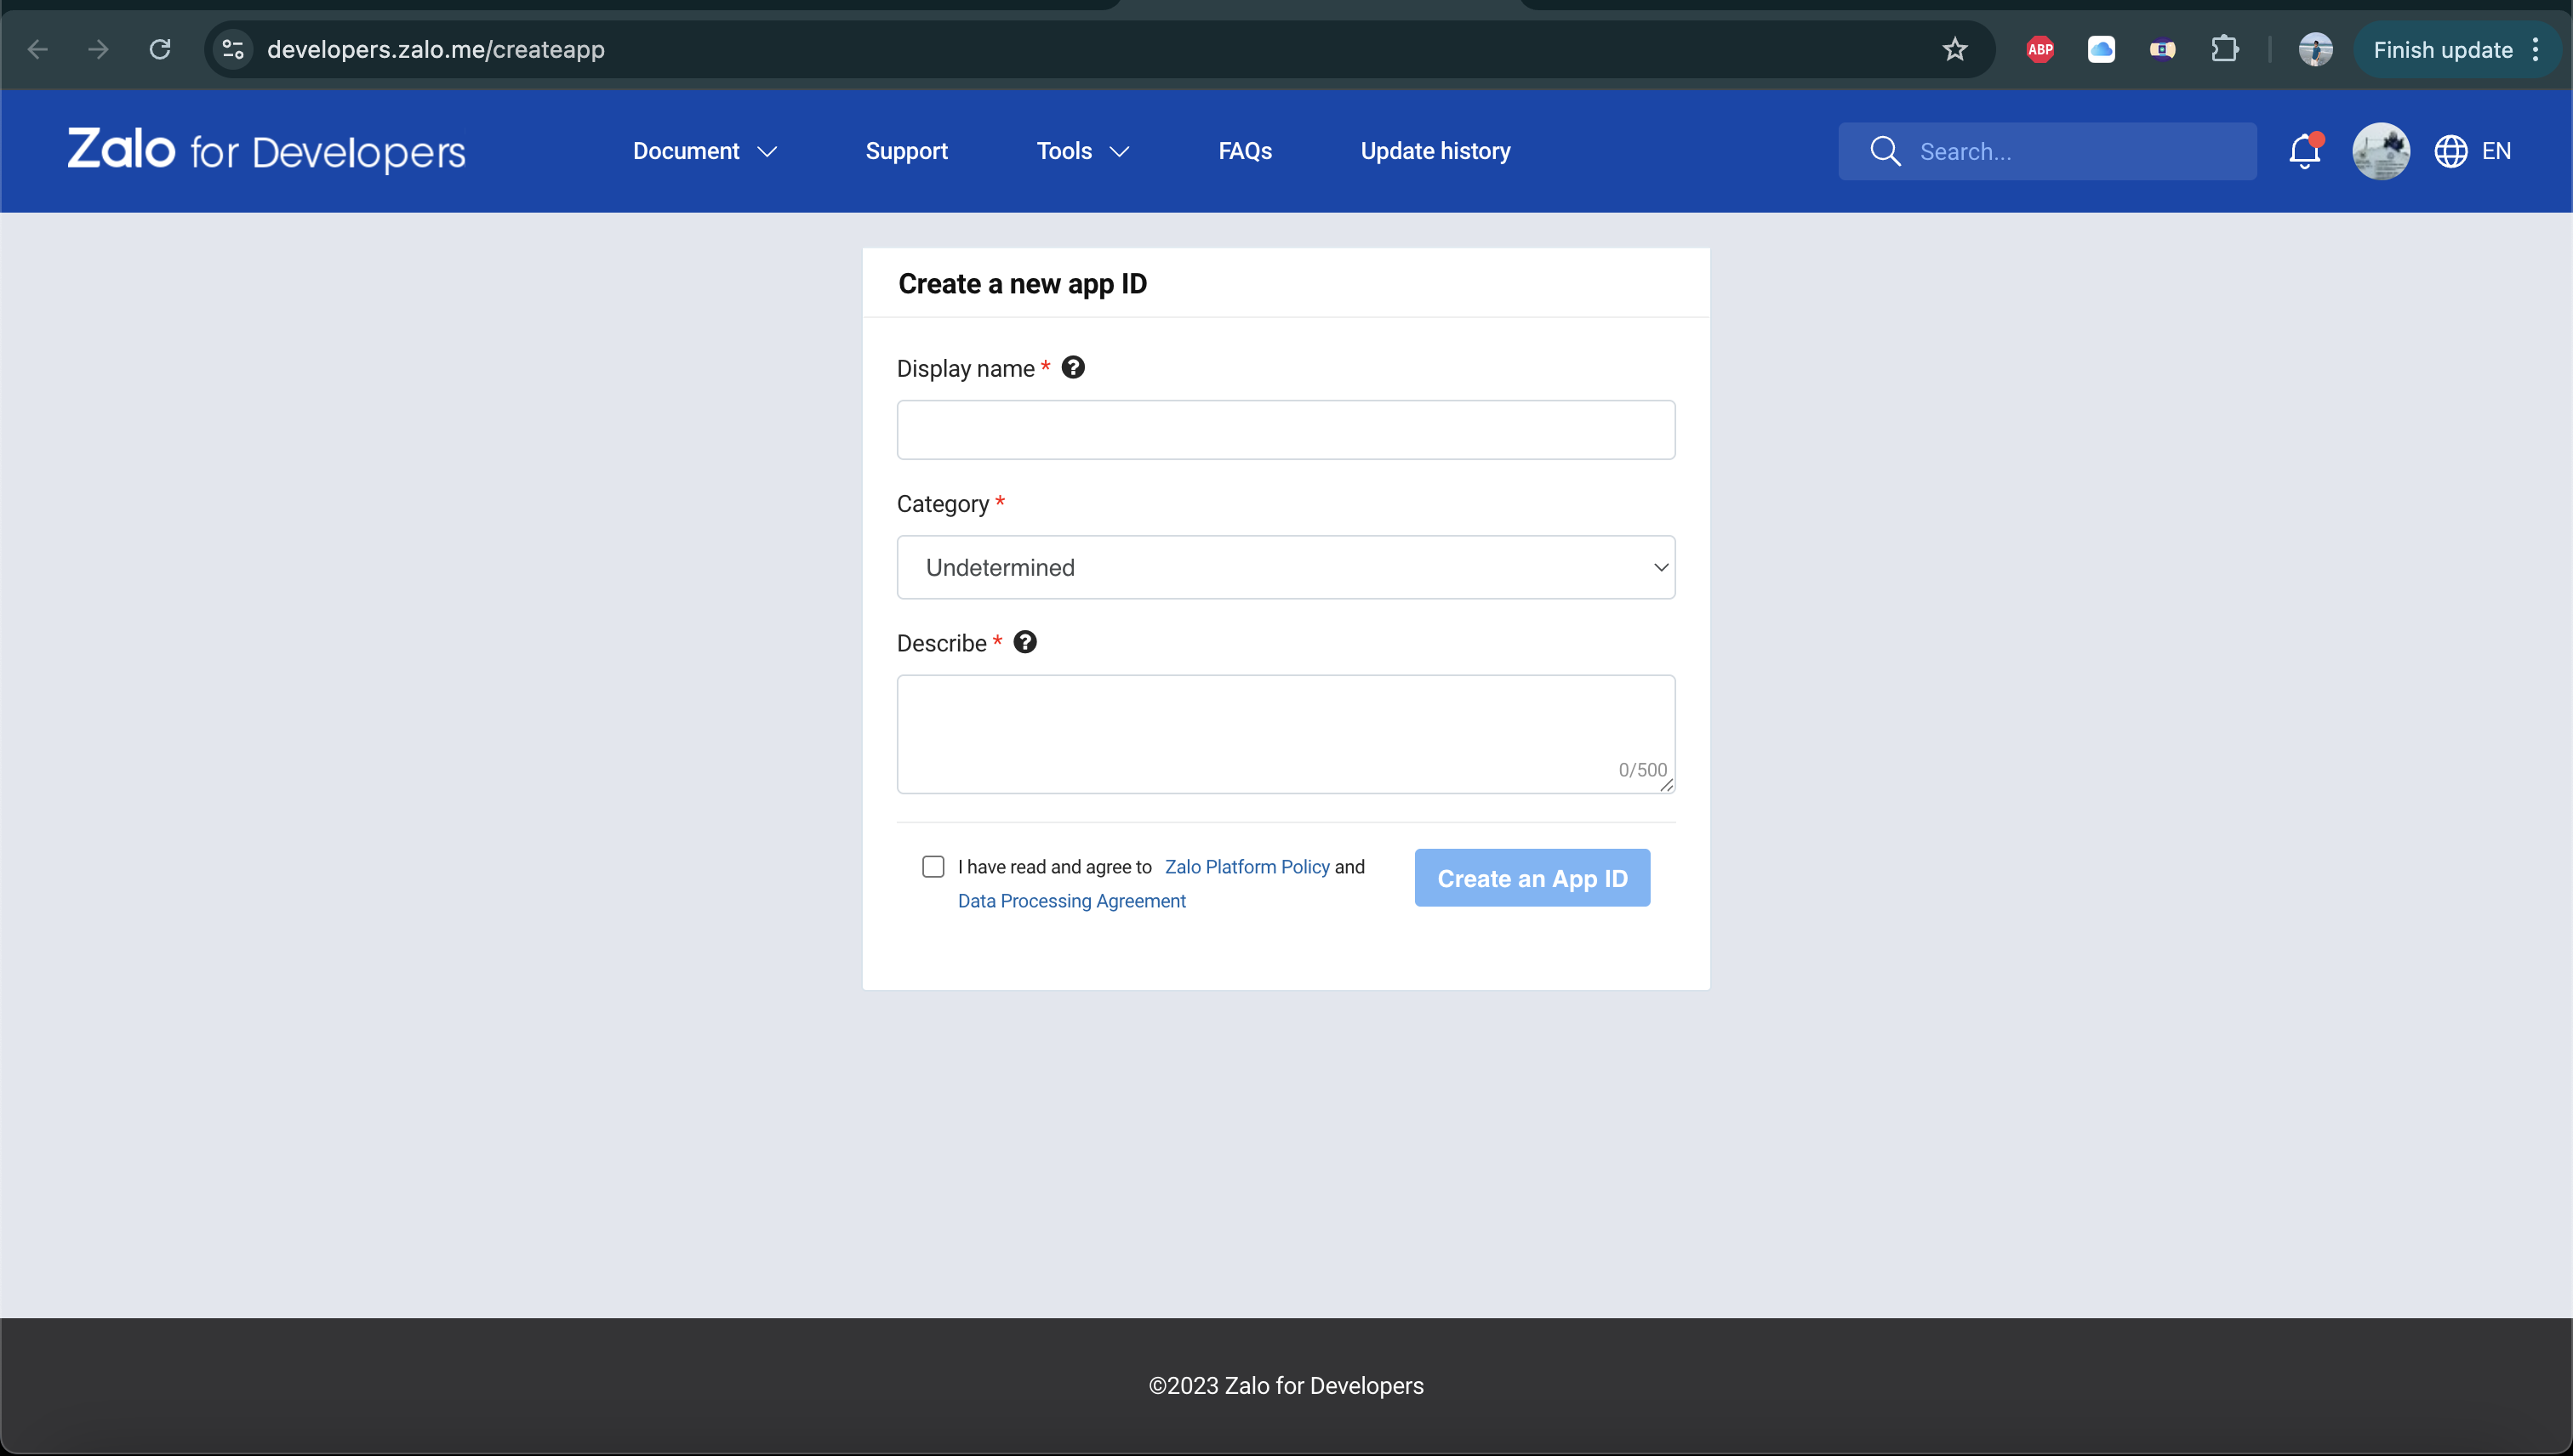Click the Describe text area
The width and height of the screenshot is (2573, 1456).
1286,732
